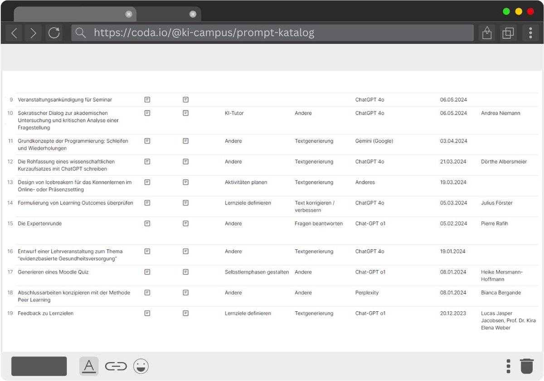Screen dimensions: 544x381
Task: Close the first browser tab
Action: point(129,14)
